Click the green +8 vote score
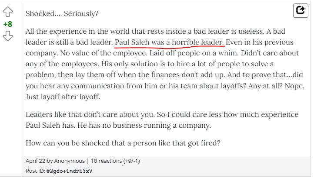This screenshot has height=181, width=314. pos(8,24)
